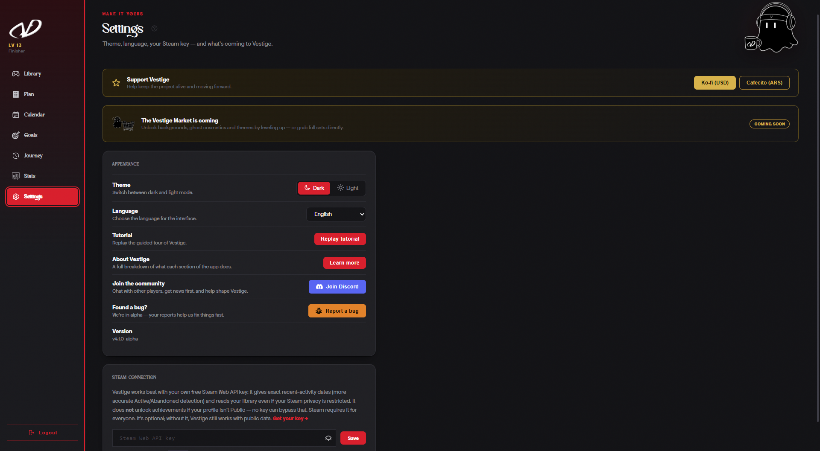Click the Logout door icon
The width and height of the screenshot is (820, 451).
31,433
